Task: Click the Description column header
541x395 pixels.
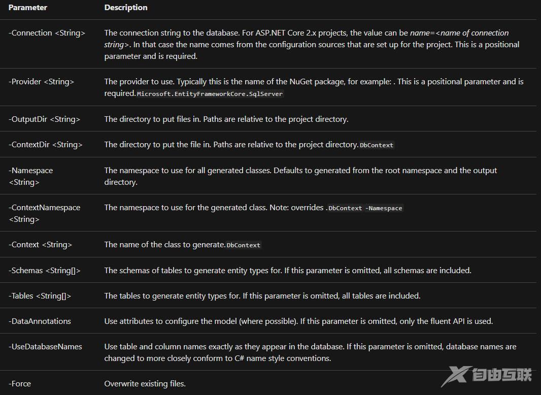Action: (x=126, y=8)
